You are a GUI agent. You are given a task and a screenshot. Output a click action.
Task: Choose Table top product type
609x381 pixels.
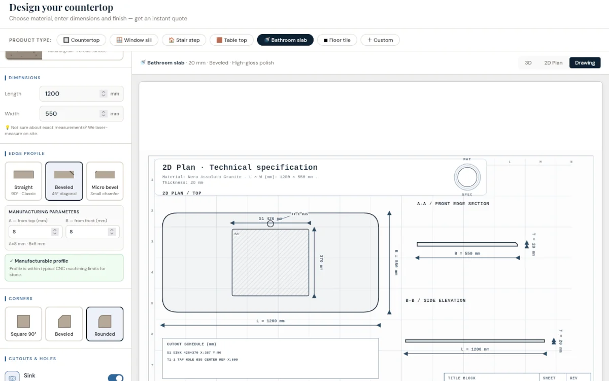[231, 40]
